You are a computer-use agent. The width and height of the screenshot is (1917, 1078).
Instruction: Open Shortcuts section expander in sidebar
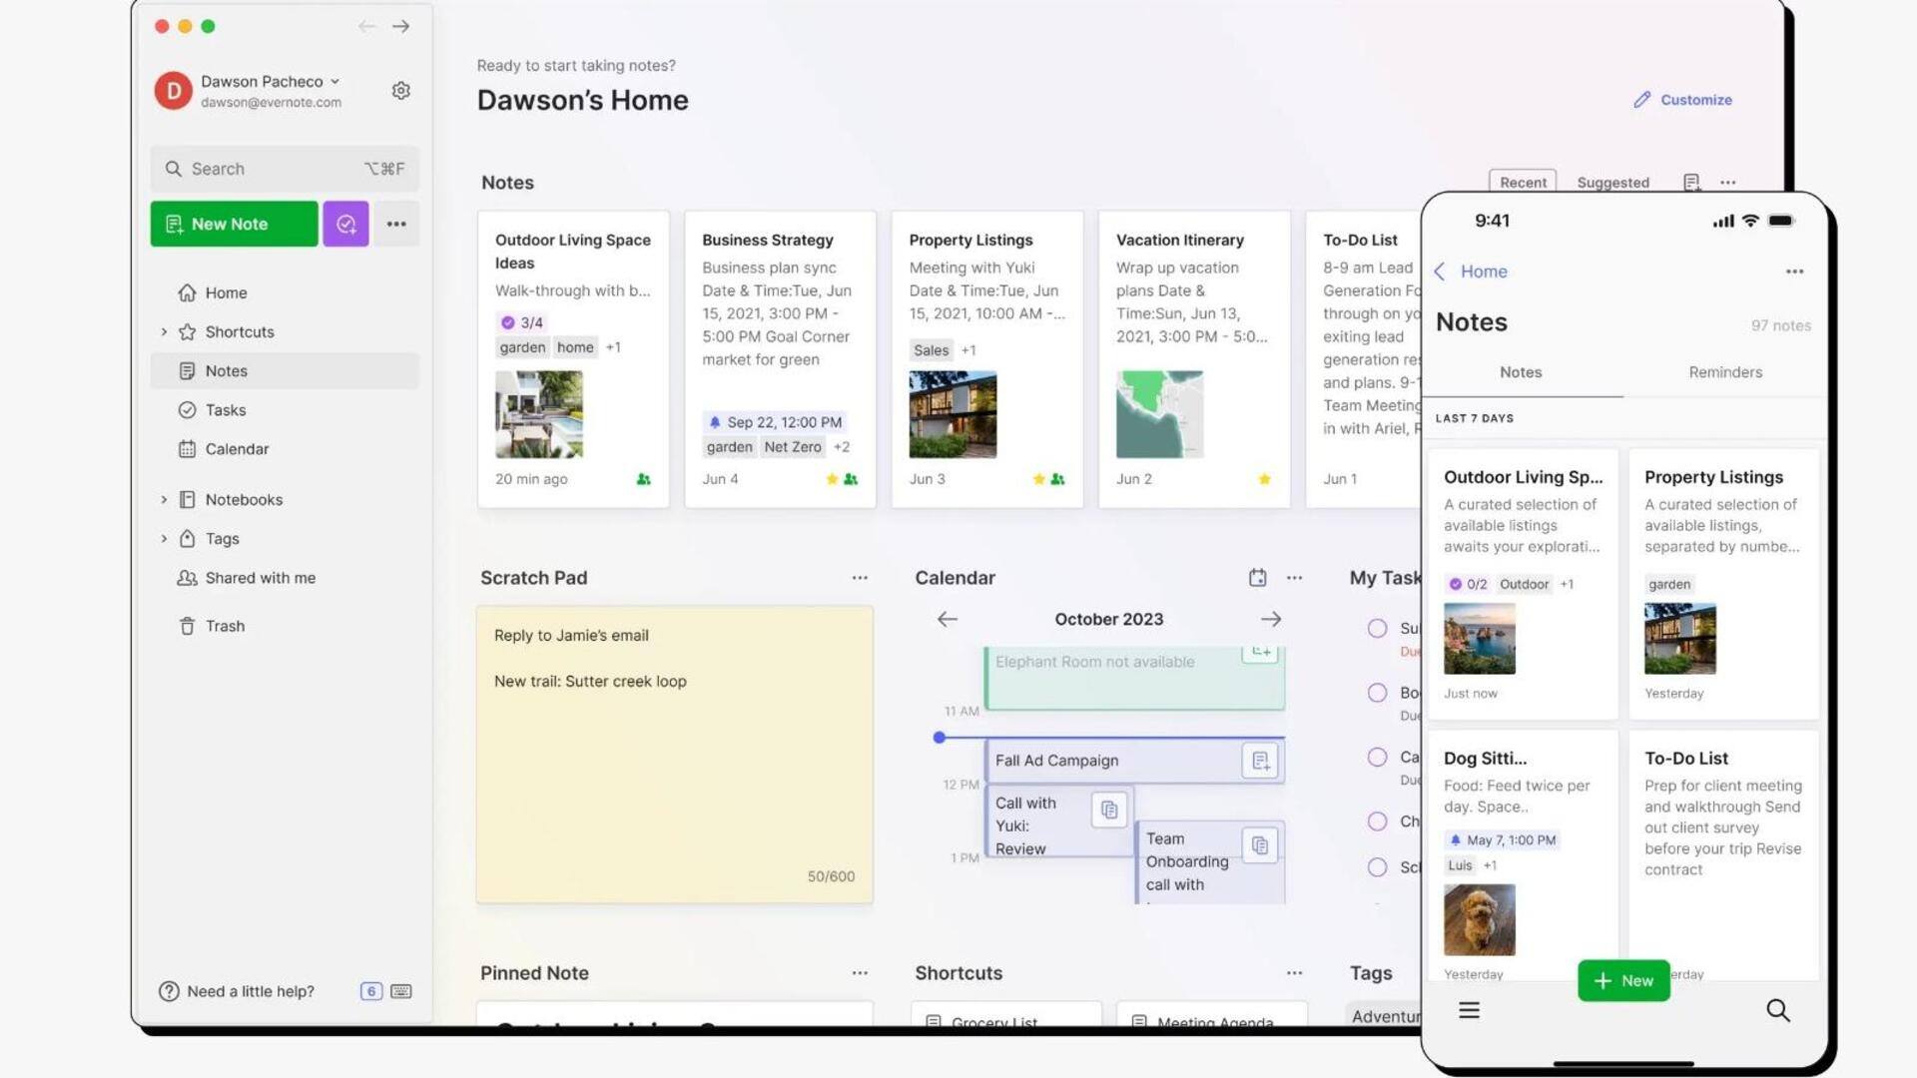click(x=161, y=331)
